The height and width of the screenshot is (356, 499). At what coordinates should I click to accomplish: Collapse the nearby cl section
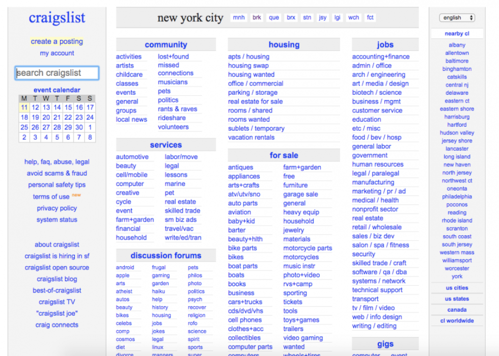click(x=457, y=34)
